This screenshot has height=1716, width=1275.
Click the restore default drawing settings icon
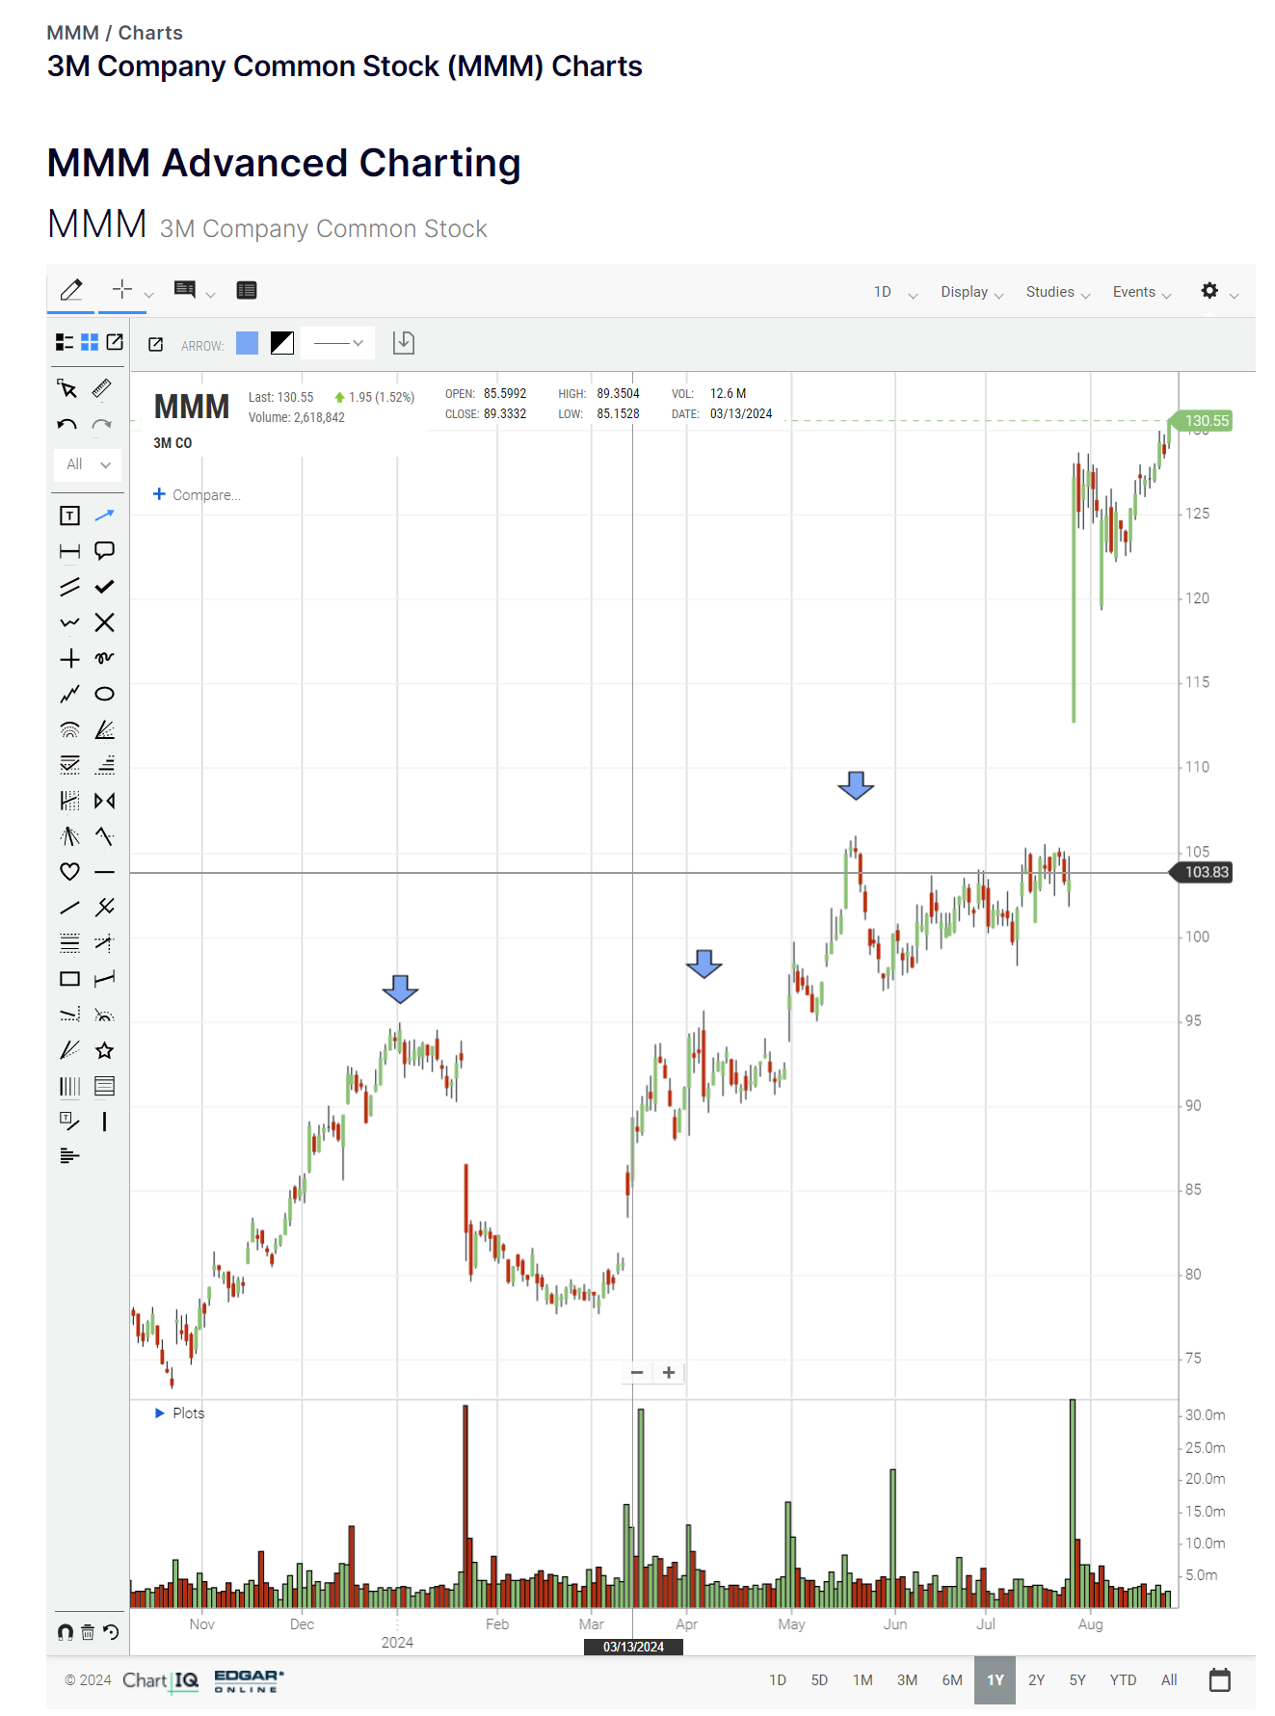[111, 1632]
